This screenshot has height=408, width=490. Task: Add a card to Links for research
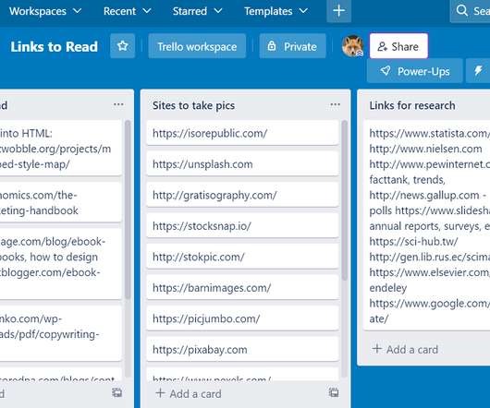(x=405, y=349)
